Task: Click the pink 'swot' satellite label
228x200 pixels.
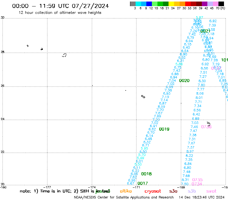Action: pyautogui.click(x=211, y=191)
